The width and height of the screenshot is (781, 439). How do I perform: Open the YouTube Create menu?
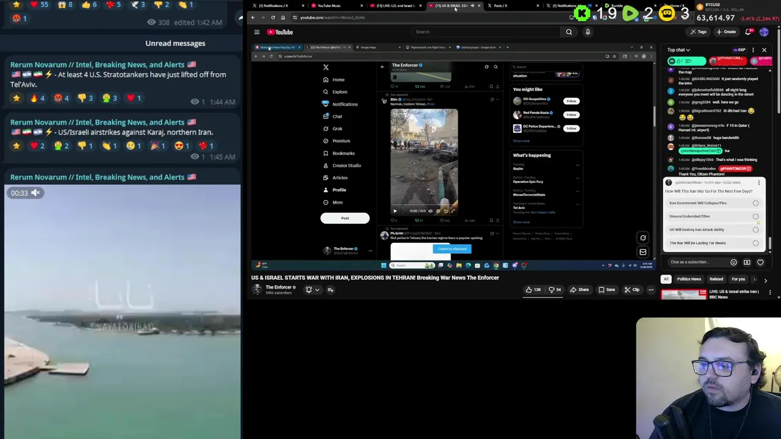click(x=726, y=32)
